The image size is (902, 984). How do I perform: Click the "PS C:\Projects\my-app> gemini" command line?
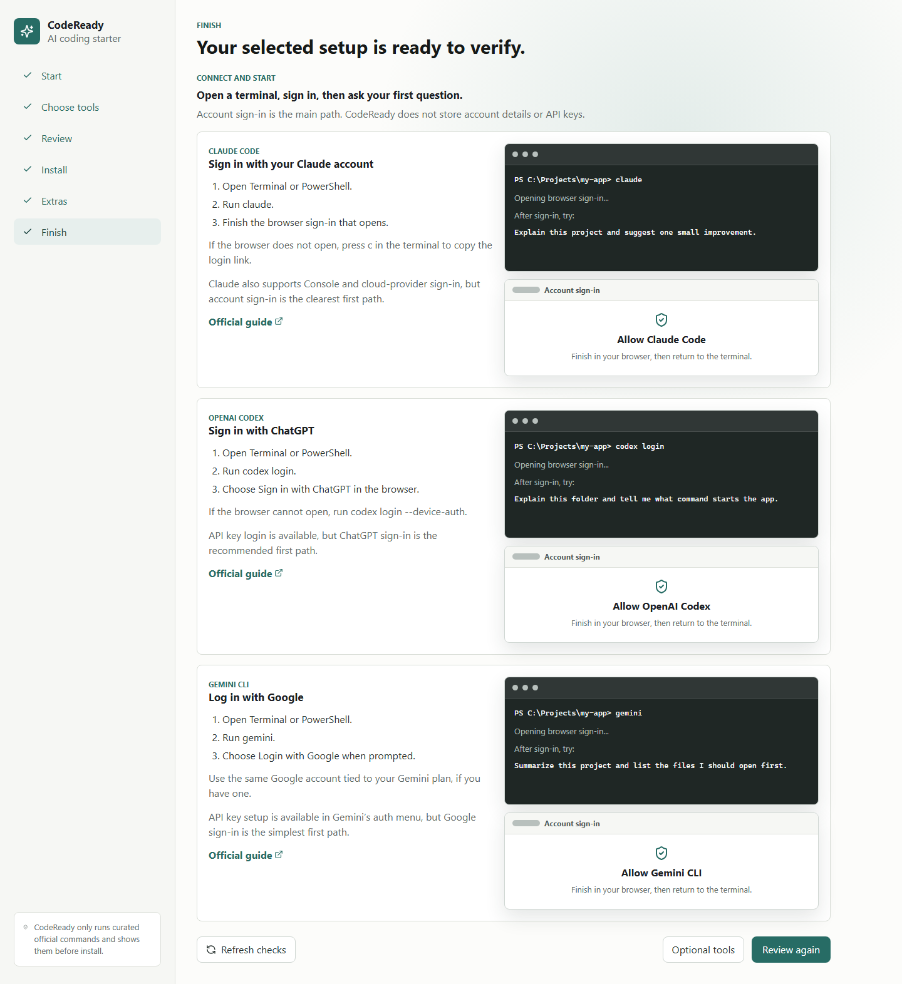point(578,713)
